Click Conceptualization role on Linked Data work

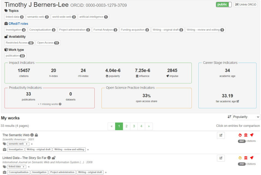[19, 172]
